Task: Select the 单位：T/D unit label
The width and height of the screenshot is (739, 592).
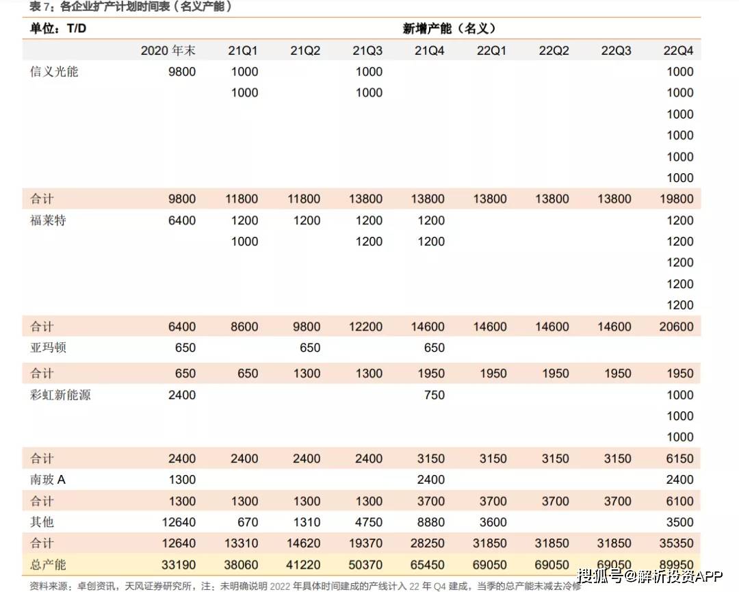Action: coord(57,29)
